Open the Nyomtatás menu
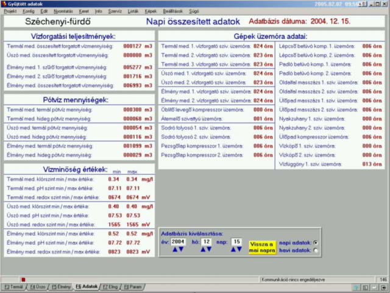The image size is (390, 293). pos(63,12)
